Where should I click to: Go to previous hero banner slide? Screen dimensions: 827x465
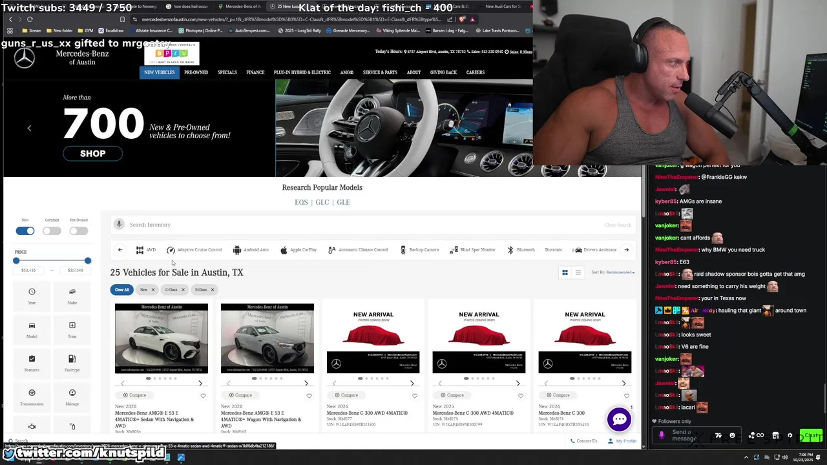click(x=29, y=129)
